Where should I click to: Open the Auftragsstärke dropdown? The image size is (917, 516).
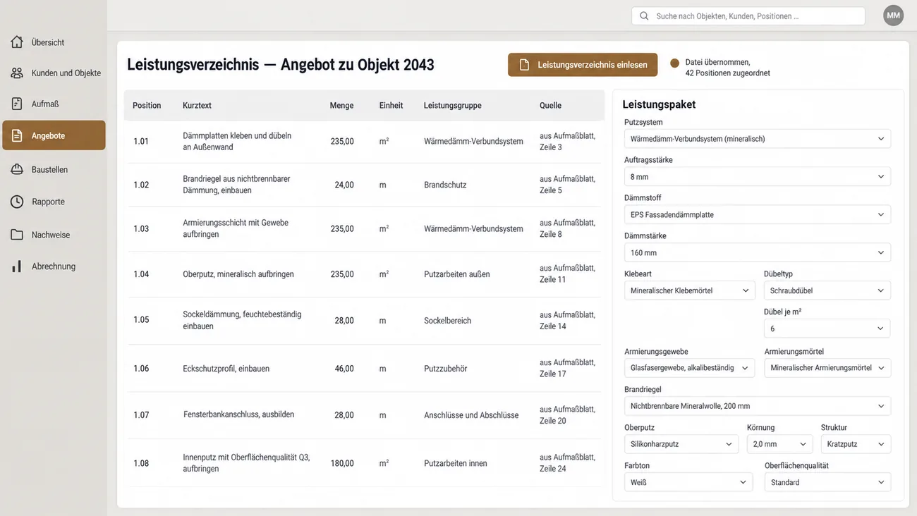pos(757,177)
